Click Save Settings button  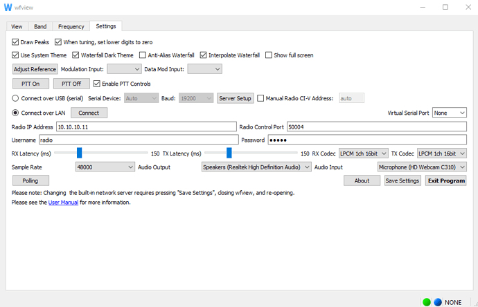pos(402,180)
